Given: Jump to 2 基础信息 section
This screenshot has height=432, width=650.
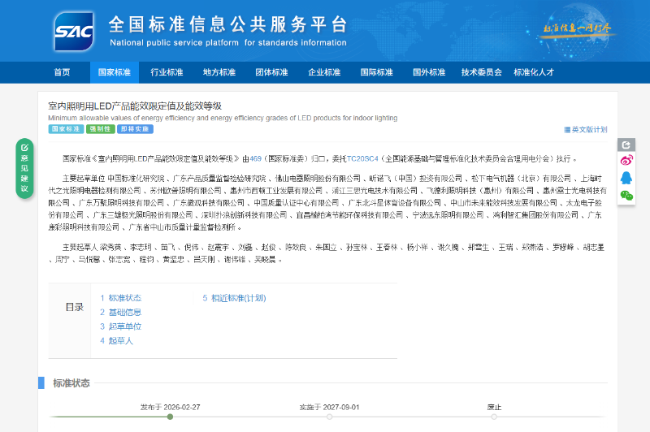Looking at the screenshot, I should point(120,313).
